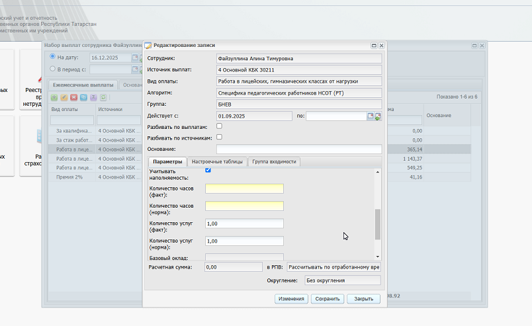Viewport: 532px width, 326px height.
Task: Select 'Ежемесячные выплаты' tab in background window
Action: (x=83, y=85)
